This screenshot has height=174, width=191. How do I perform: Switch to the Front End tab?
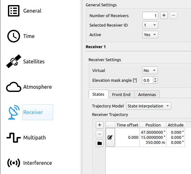(x=121, y=94)
